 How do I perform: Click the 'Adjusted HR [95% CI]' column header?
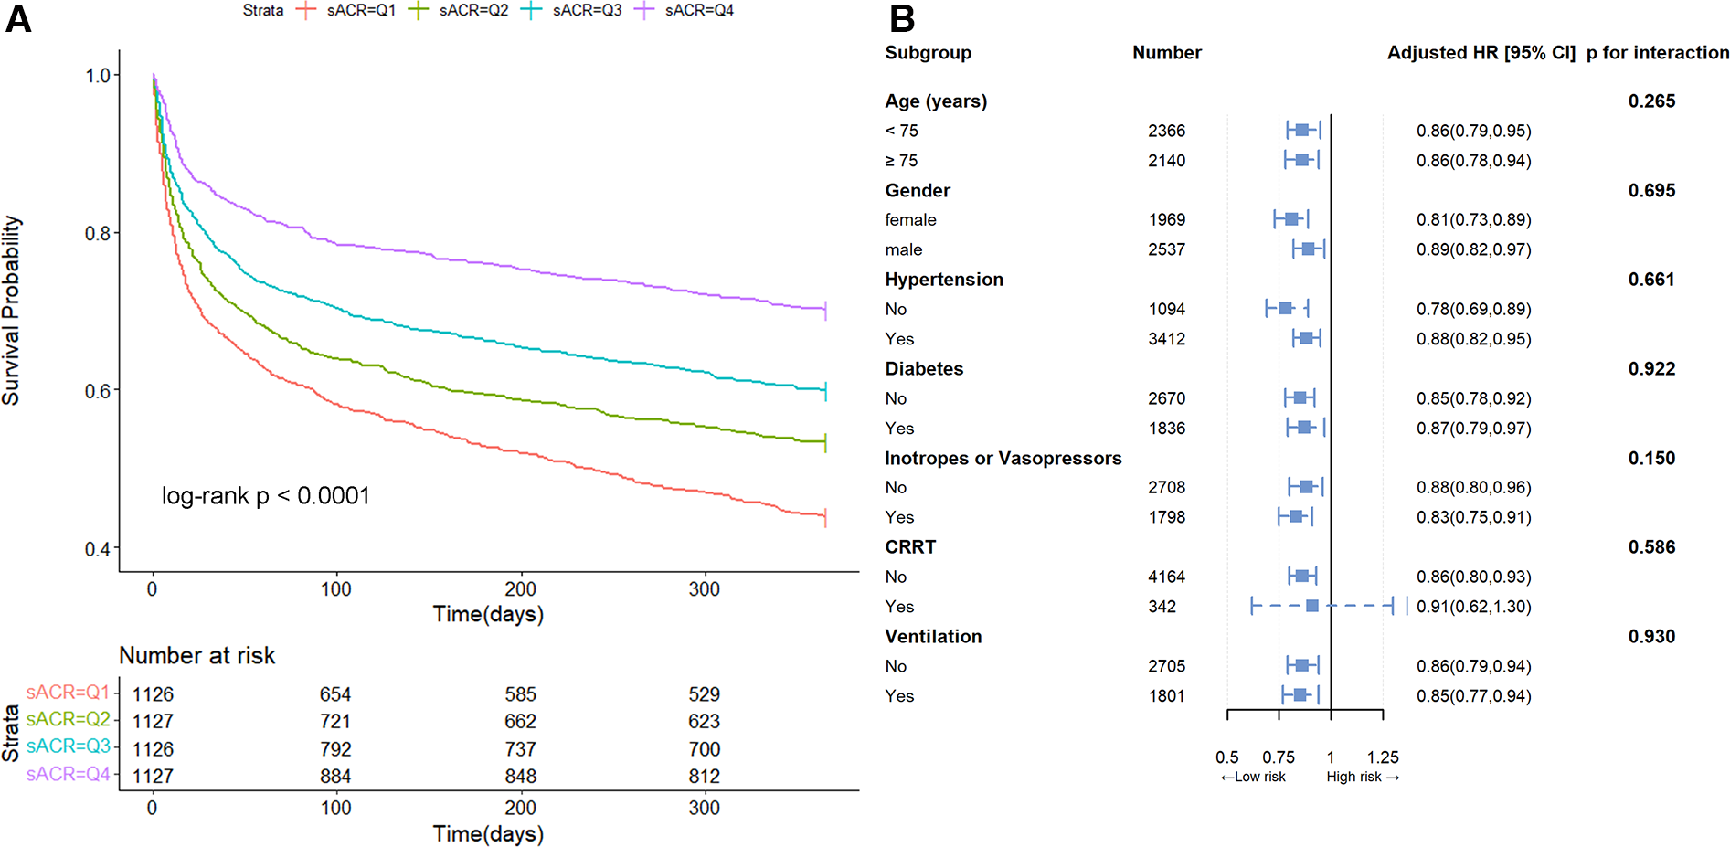click(x=1481, y=53)
